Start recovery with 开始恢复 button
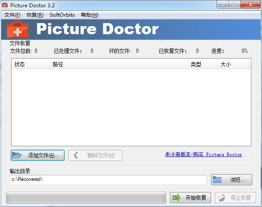Screen dimensions: 262x207 coord(191,198)
